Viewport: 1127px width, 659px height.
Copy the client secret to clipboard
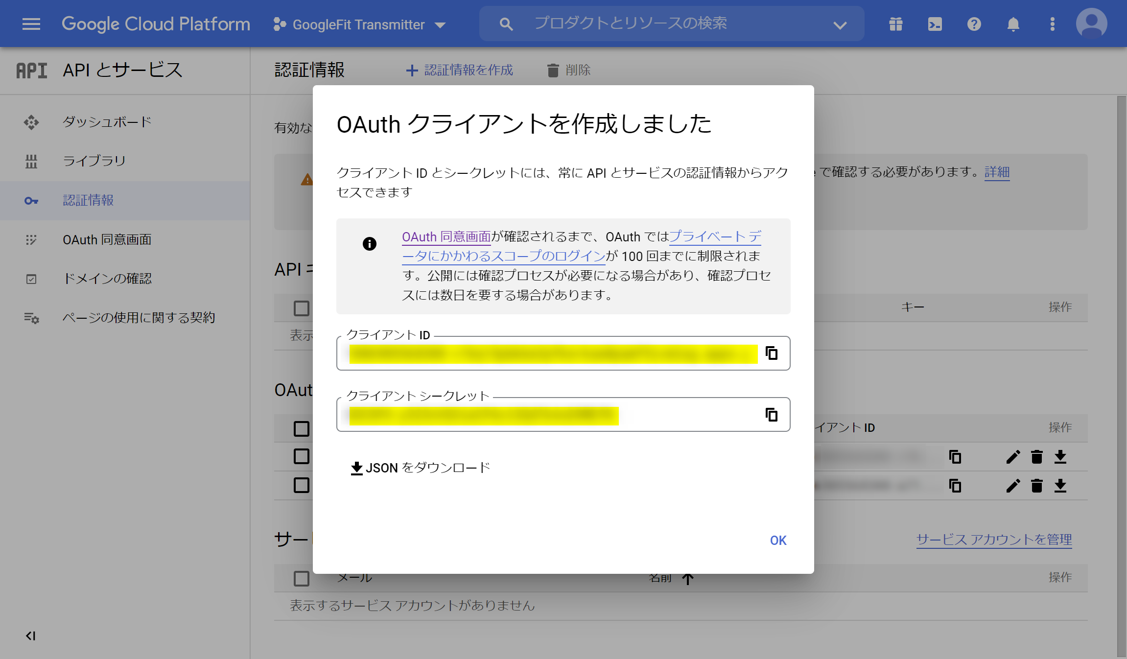772,415
